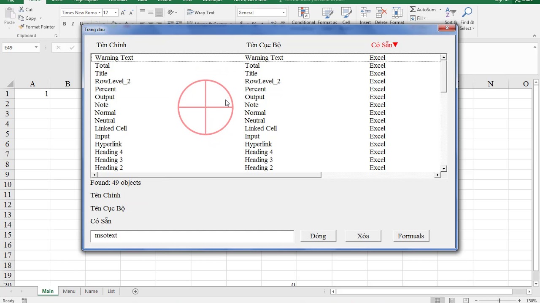The height and width of the screenshot is (303, 540).
Task: Switch to Page Layout view in status bar
Action: point(452,300)
